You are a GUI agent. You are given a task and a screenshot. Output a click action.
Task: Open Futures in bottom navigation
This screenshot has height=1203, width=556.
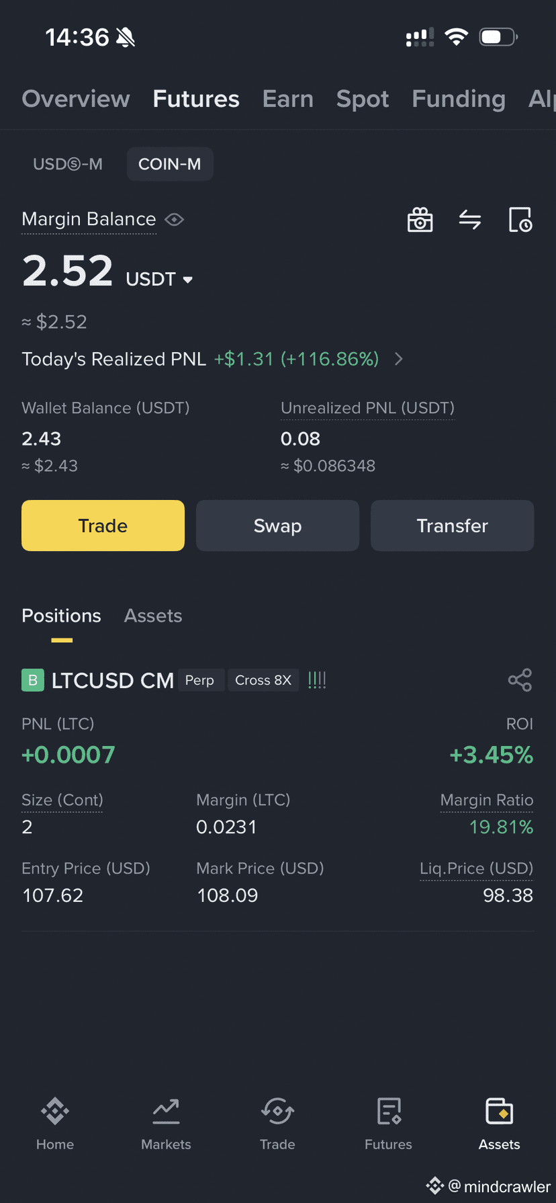(x=388, y=1123)
